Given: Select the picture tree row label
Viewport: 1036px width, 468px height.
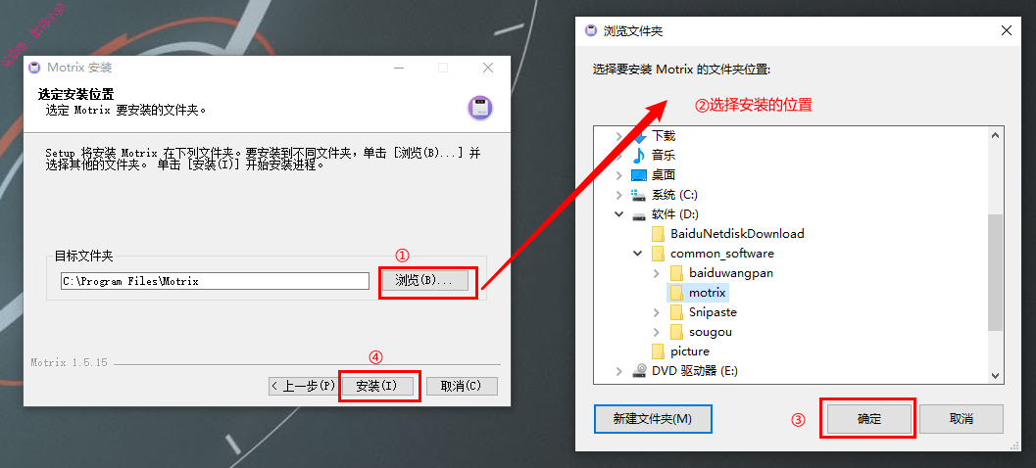Looking at the screenshot, I should tap(690, 351).
